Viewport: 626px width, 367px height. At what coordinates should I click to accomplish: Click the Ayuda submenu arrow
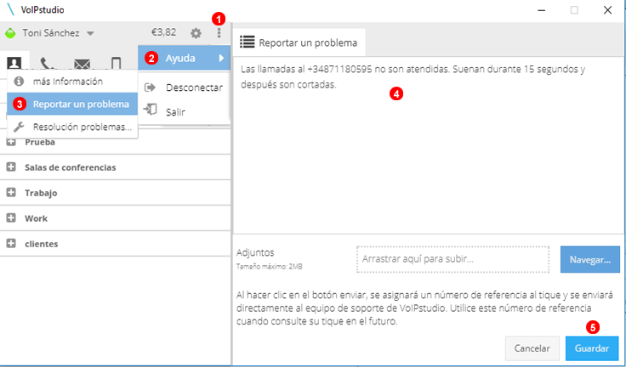pyautogui.click(x=221, y=59)
